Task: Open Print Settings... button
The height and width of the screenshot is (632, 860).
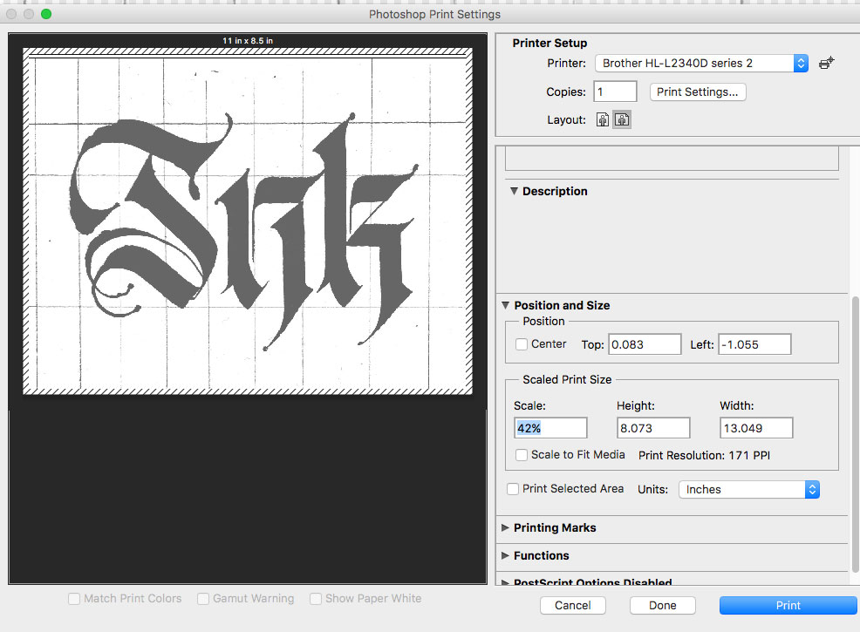Action: tap(698, 92)
